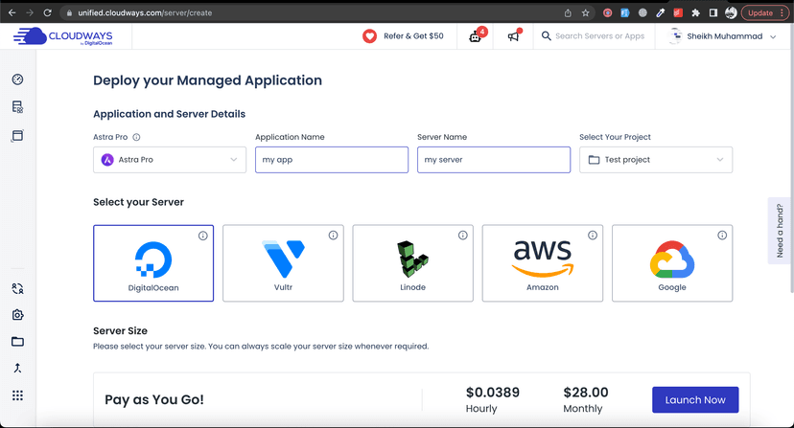Show info icon on Linode card
This screenshot has width=794, height=428.
(x=463, y=236)
